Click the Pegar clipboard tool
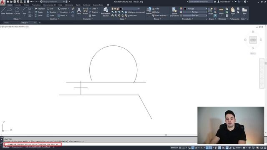 tap(233, 11)
